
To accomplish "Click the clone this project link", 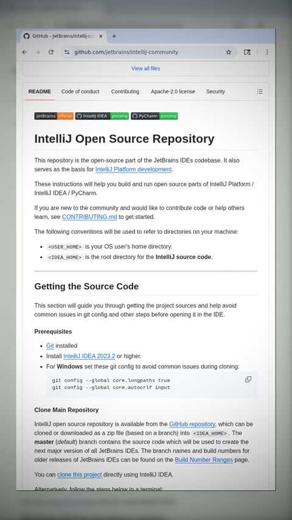I will (x=80, y=474).
